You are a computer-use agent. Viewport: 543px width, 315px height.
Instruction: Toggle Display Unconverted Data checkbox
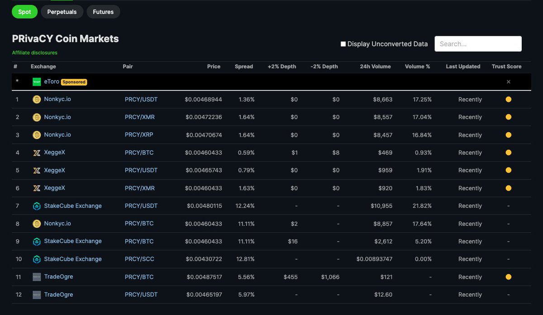click(343, 44)
